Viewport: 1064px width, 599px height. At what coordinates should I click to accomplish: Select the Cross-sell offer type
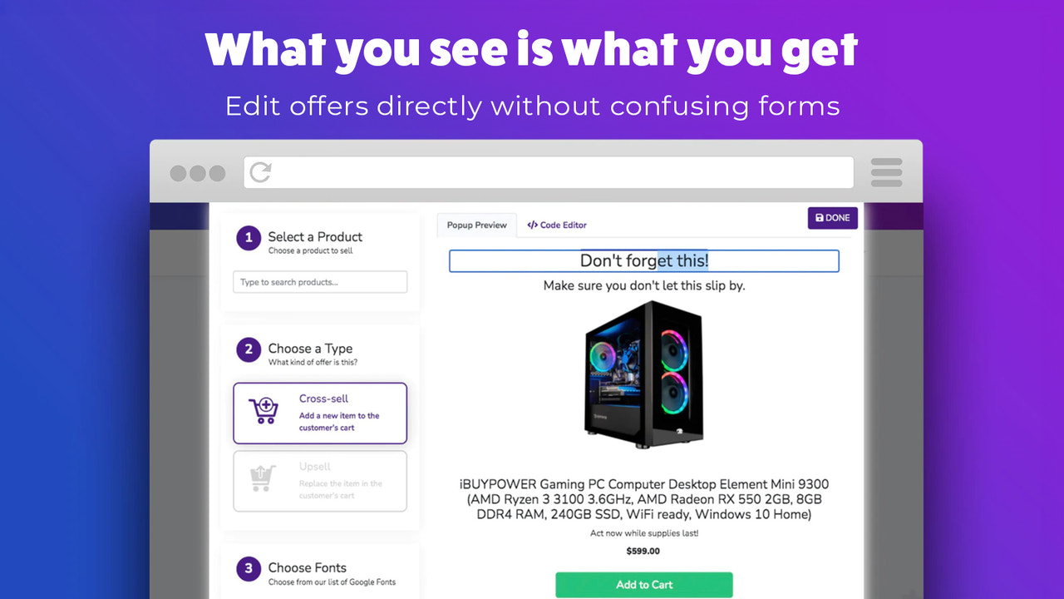320,413
